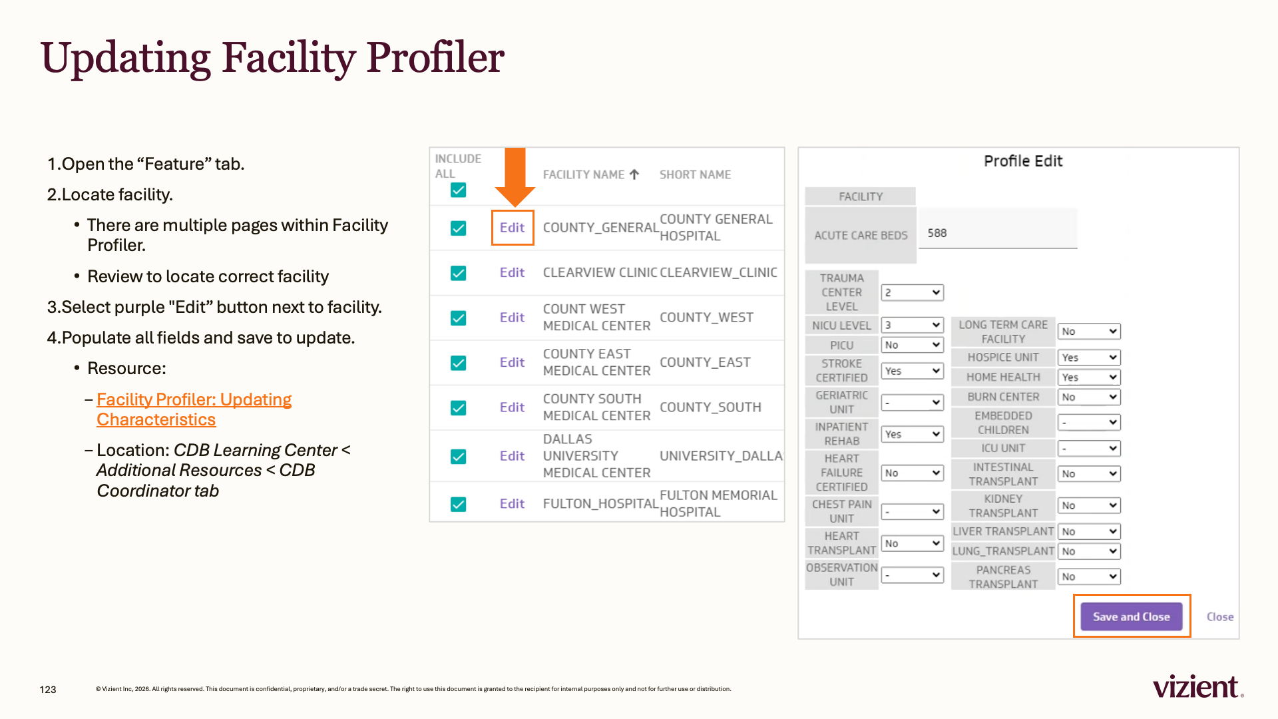Open the LUNG_TRANSPLANT dropdown
This screenshot has height=719, width=1278.
[x=1089, y=551]
